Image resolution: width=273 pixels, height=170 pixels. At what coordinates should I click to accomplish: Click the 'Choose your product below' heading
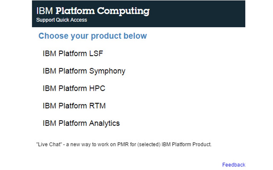click(x=93, y=36)
